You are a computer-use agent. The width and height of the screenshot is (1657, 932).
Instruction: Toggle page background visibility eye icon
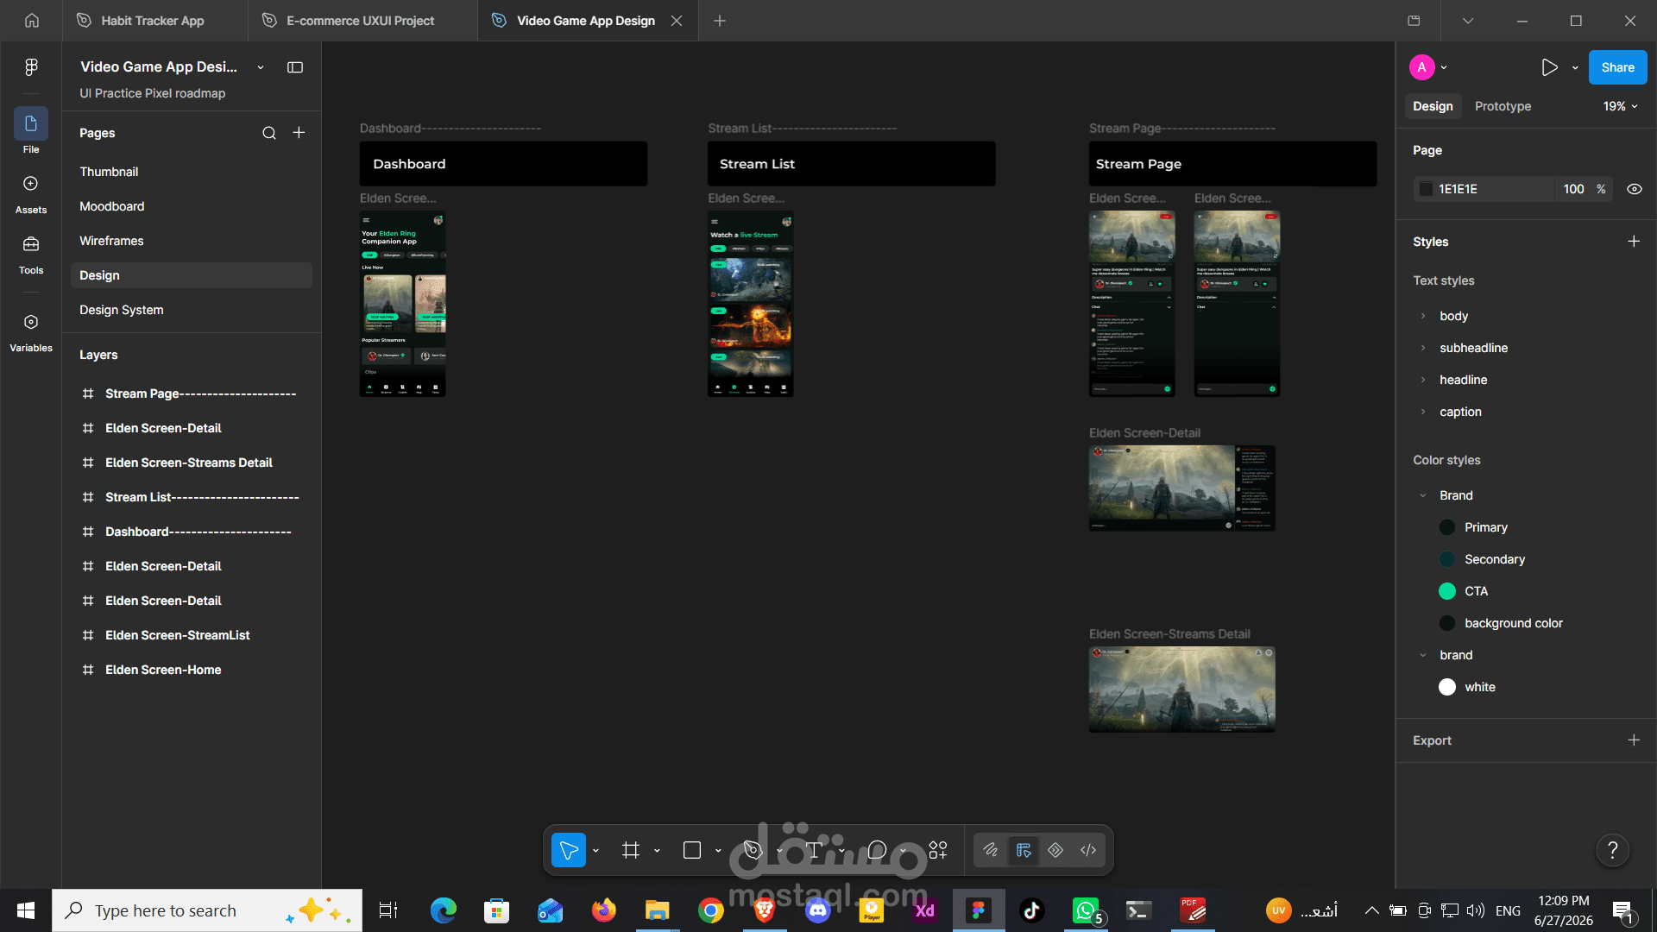tap(1635, 189)
